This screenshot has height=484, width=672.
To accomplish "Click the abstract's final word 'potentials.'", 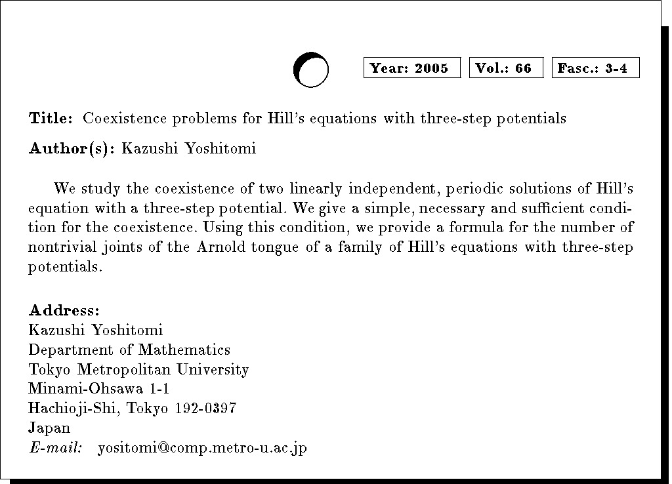I will (x=66, y=268).
